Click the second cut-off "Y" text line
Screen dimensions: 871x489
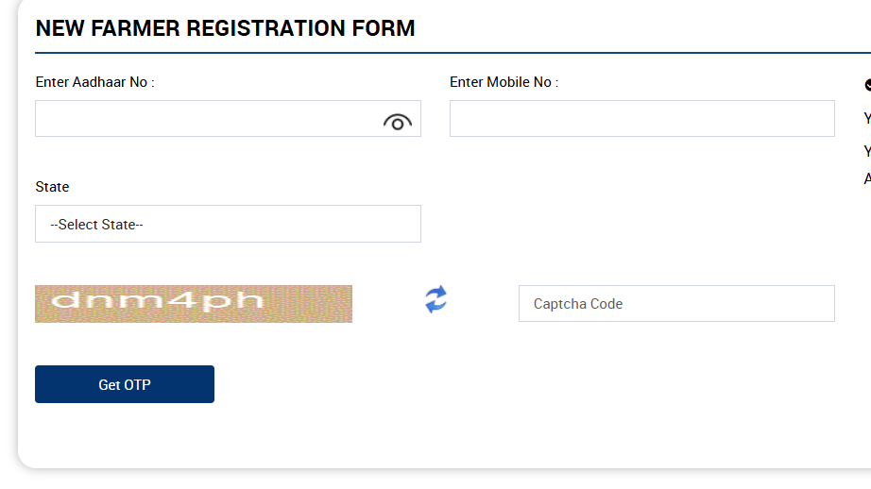pyautogui.click(x=867, y=151)
